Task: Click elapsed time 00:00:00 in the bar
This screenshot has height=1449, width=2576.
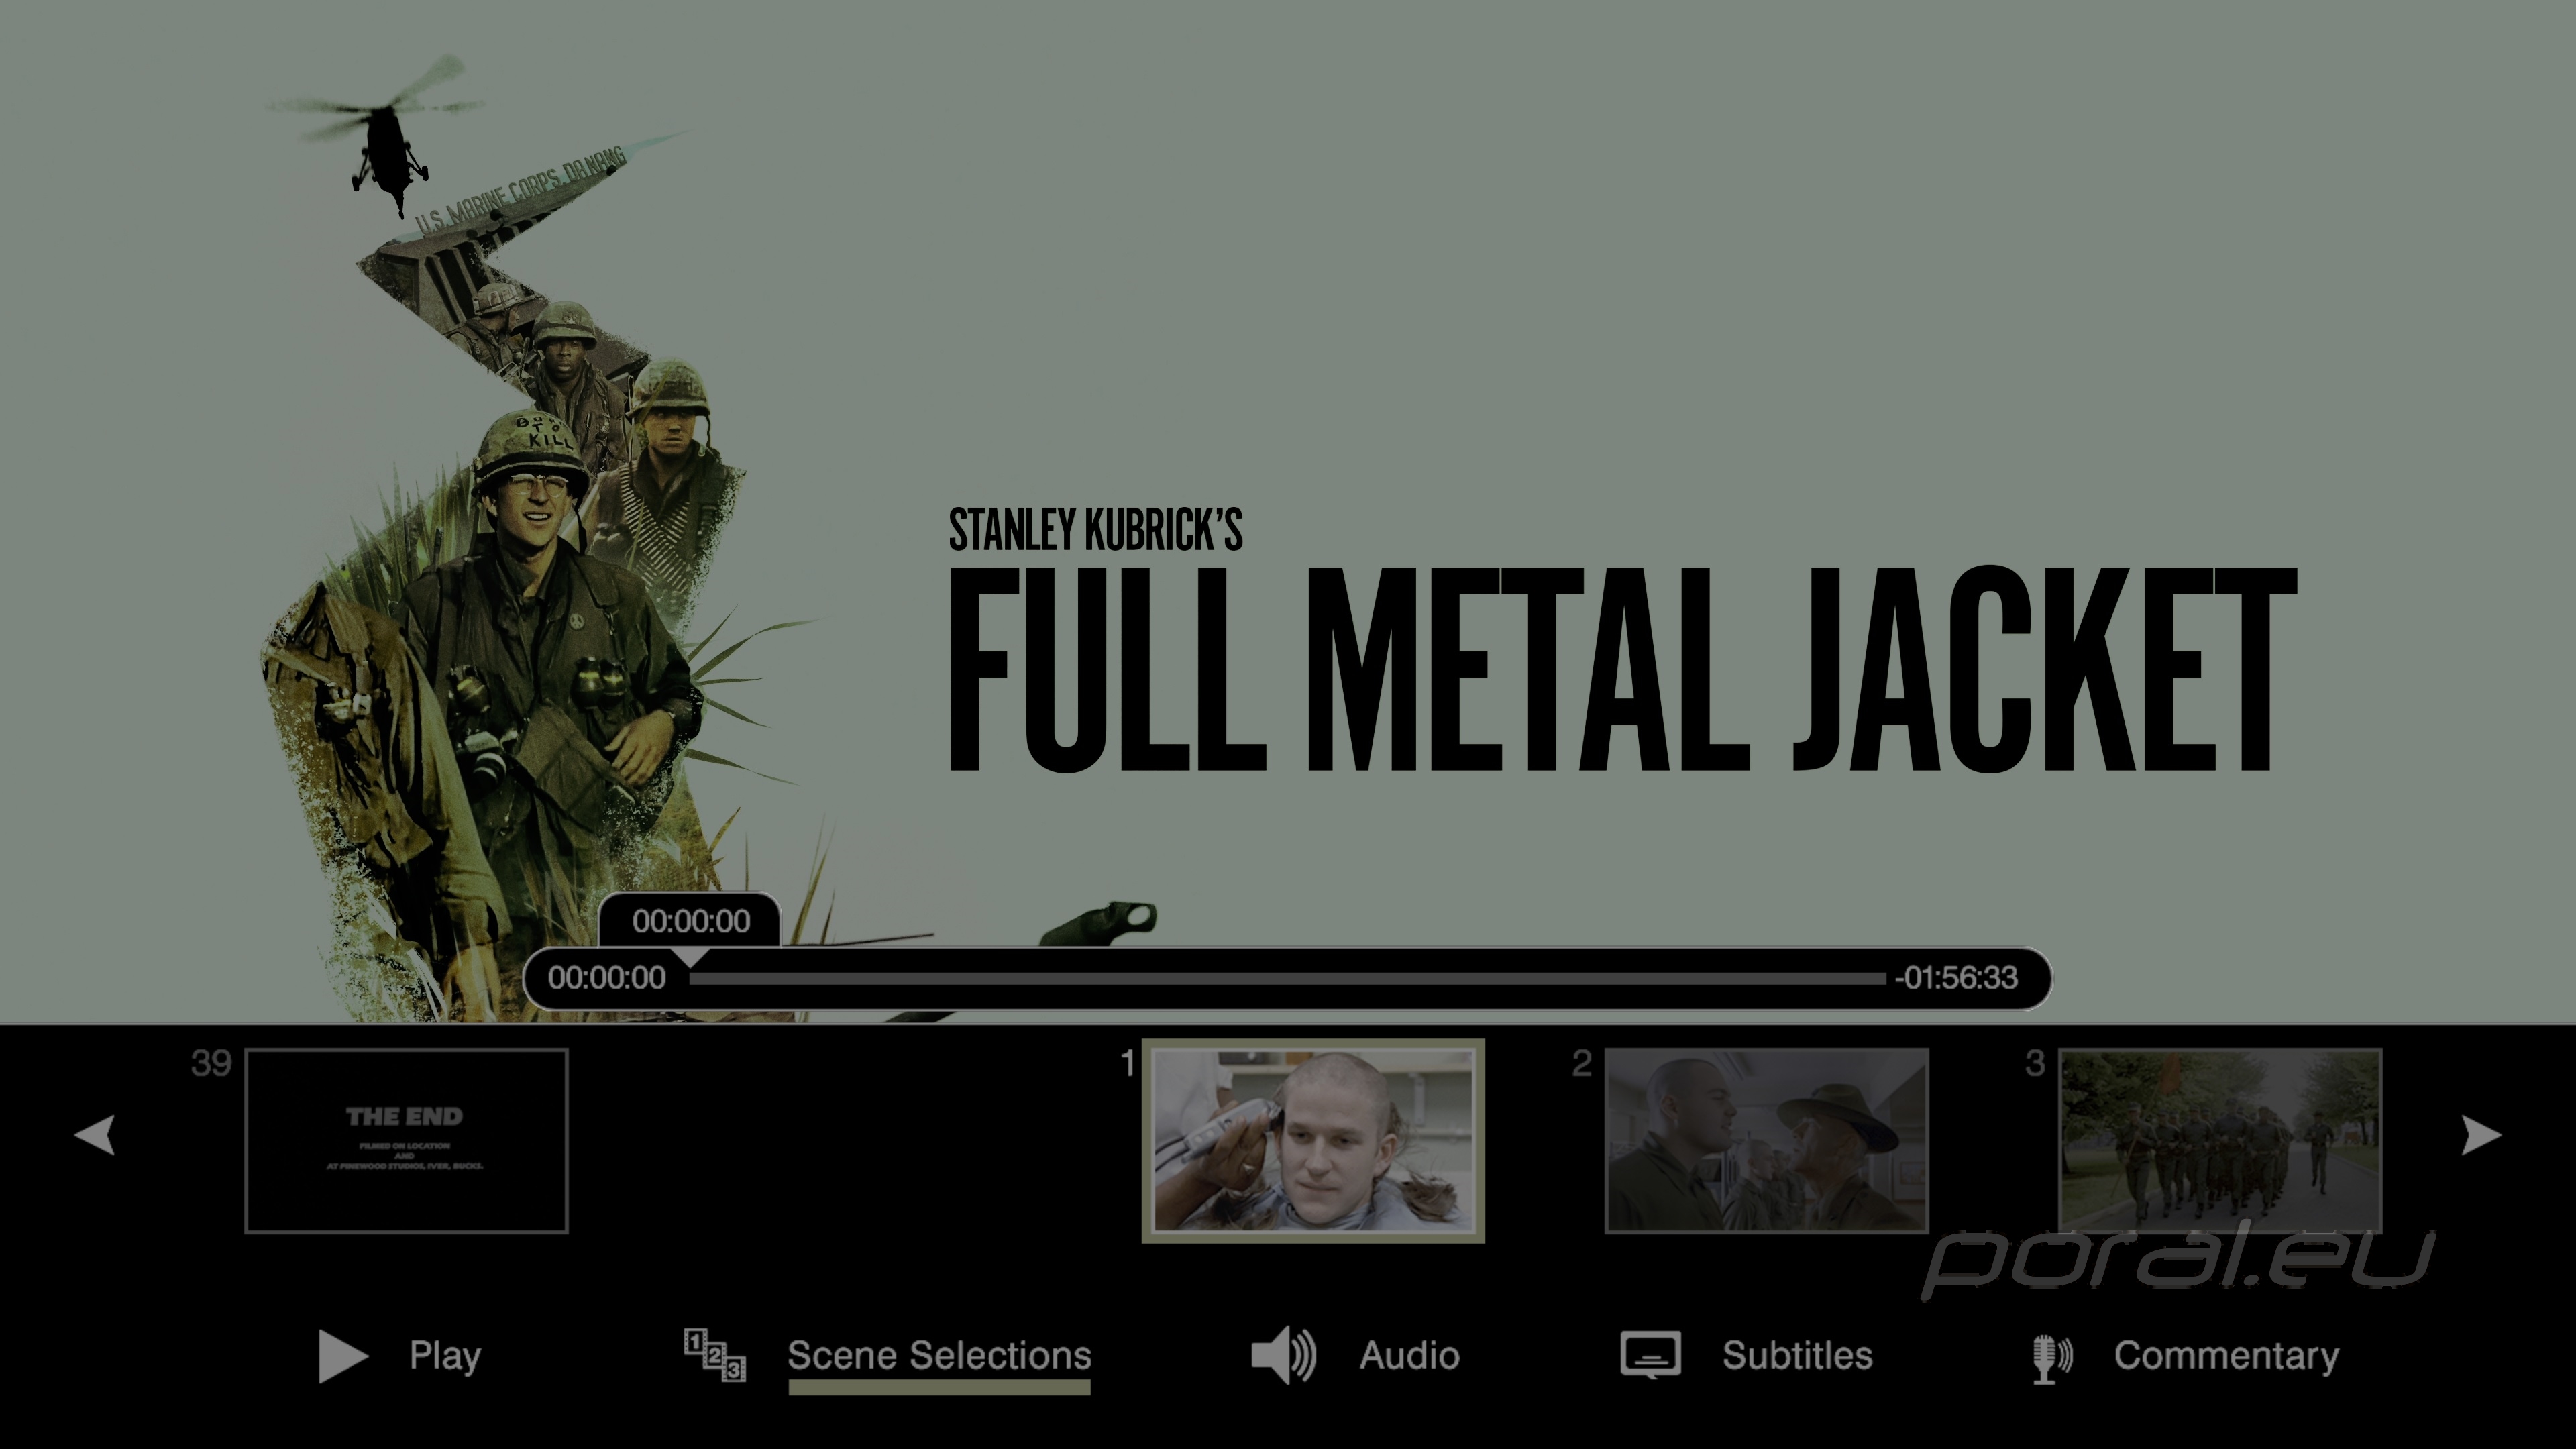Action: click(x=607, y=978)
